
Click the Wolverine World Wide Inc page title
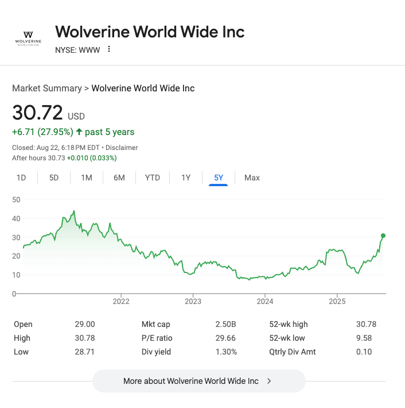coord(150,32)
